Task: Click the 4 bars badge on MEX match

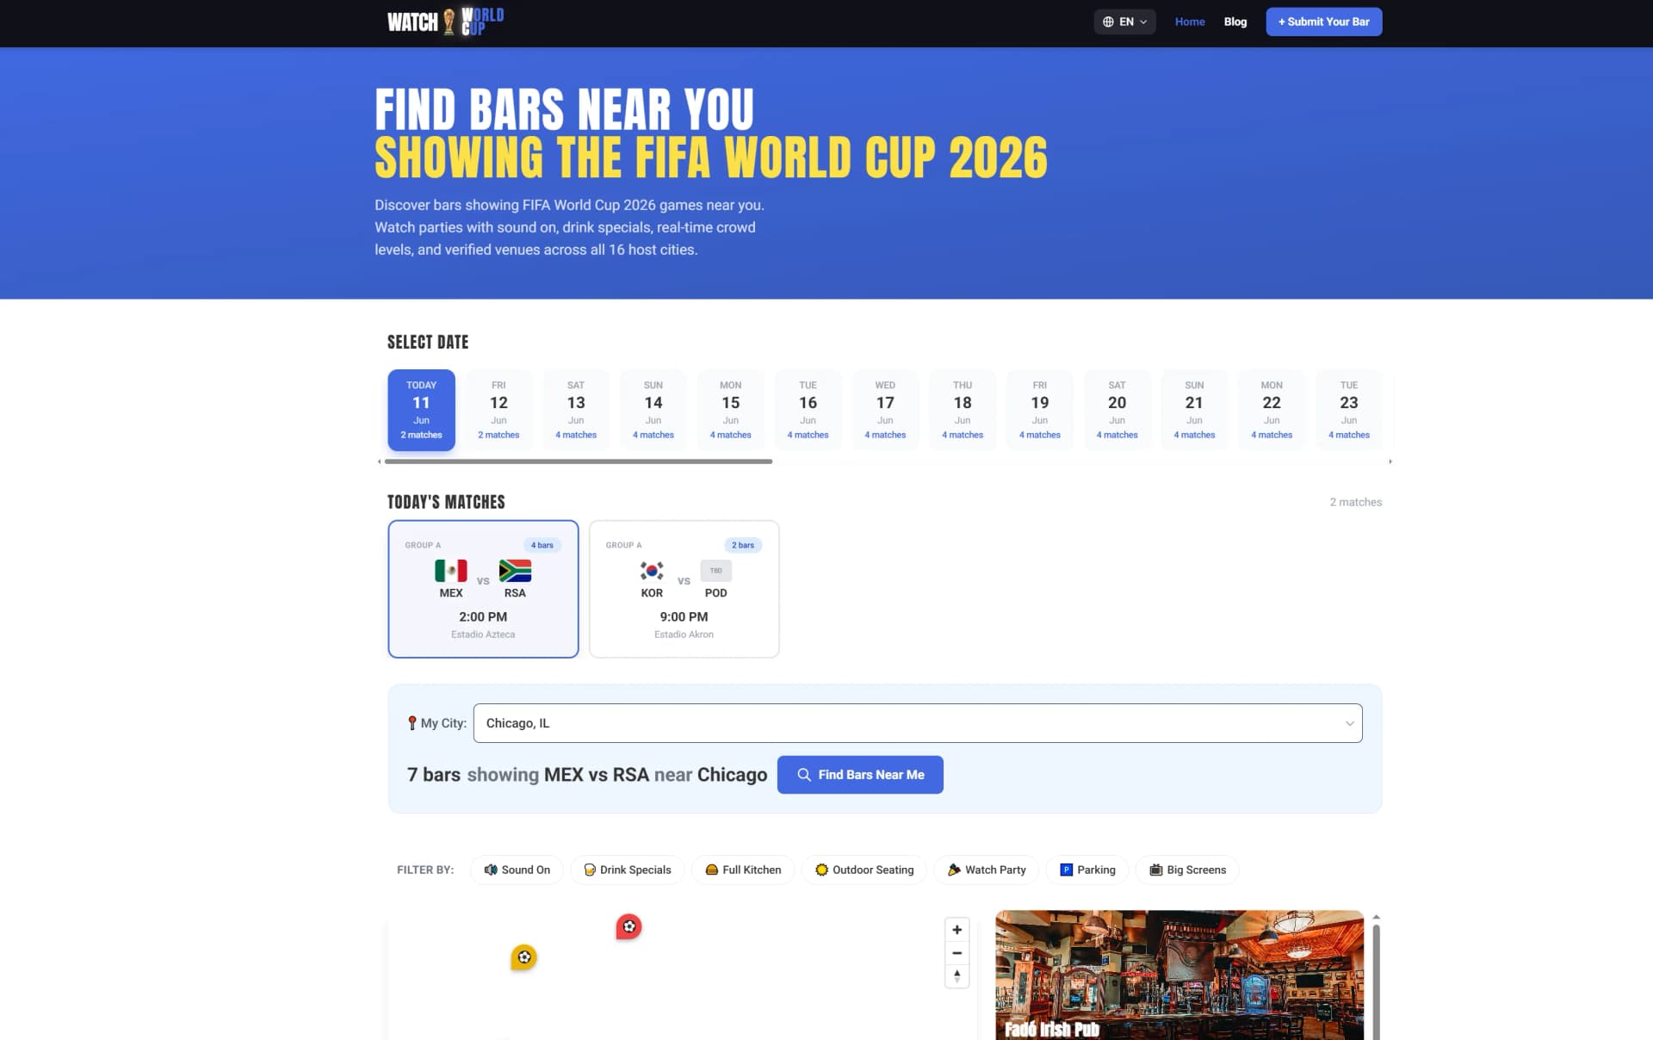Action: (x=542, y=545)
